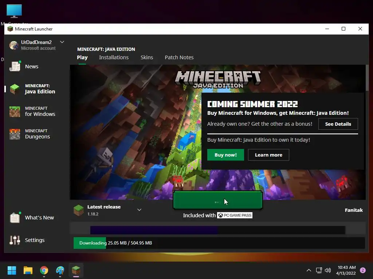Select the Minecraft: Java Edition grass block icon

coord(15,89)
